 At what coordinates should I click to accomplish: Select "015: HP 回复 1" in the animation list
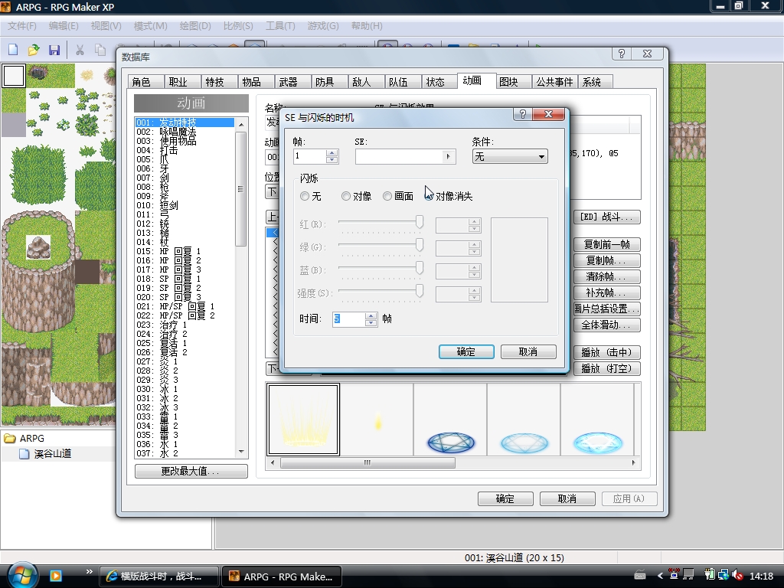(x=185, y=251)
